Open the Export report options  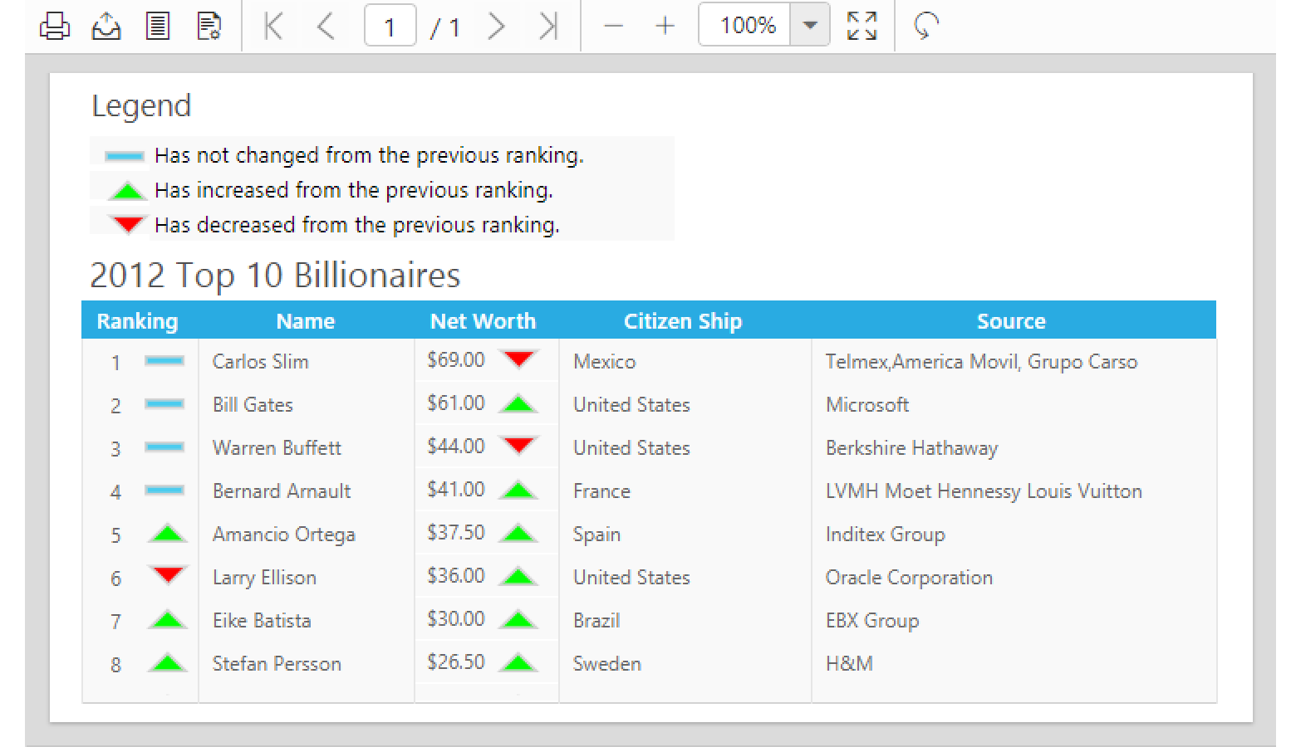[x=106, y=27]
